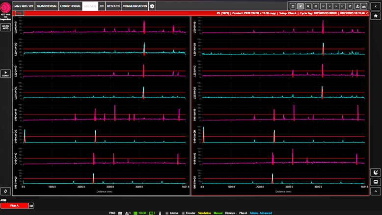This screenshot has height=215, width=382.
Task: Click the FAIL status badge
Action: 19,13
